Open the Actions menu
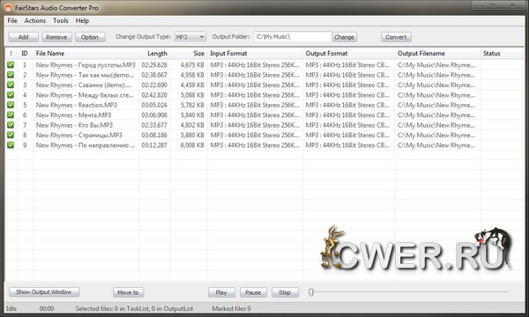Image resolution: width=529 pixels, height=317 pixels. coord(34,20)
